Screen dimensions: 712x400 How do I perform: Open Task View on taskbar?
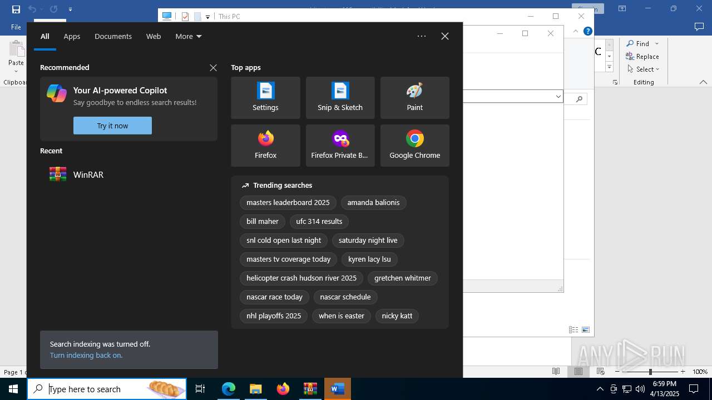(200, 389)
